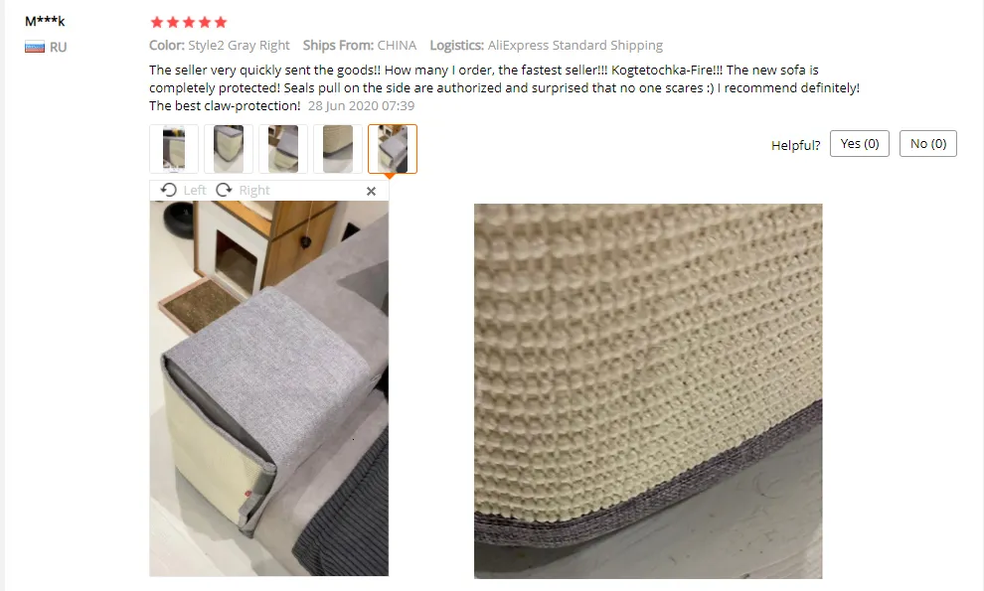984x591 pixels.
Task: Click the five-star rating icons
Action: coord(188,23)
